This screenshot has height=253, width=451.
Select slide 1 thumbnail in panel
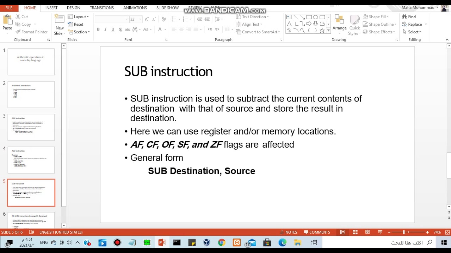click(31, 62)
